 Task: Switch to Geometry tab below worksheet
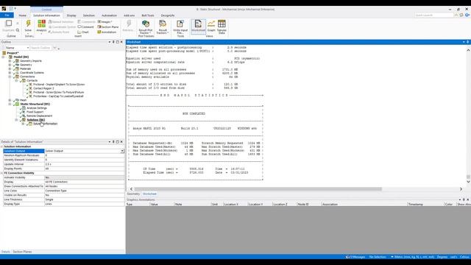point(133,194)
